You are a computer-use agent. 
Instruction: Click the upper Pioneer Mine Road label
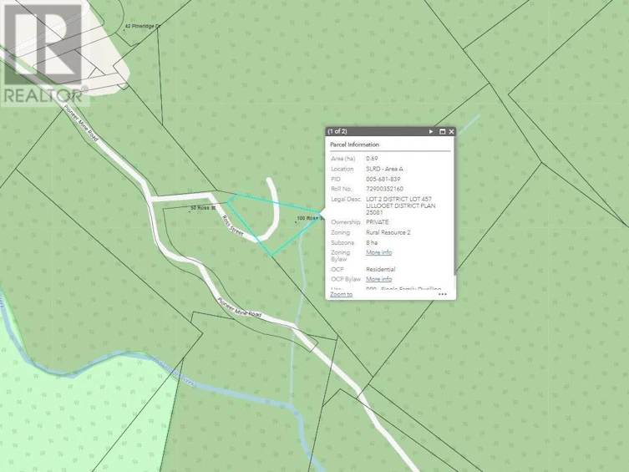[81, 123]
